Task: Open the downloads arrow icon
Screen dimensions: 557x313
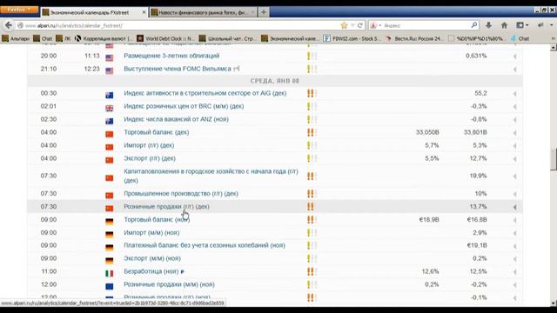Action: [x=489, y=25]
